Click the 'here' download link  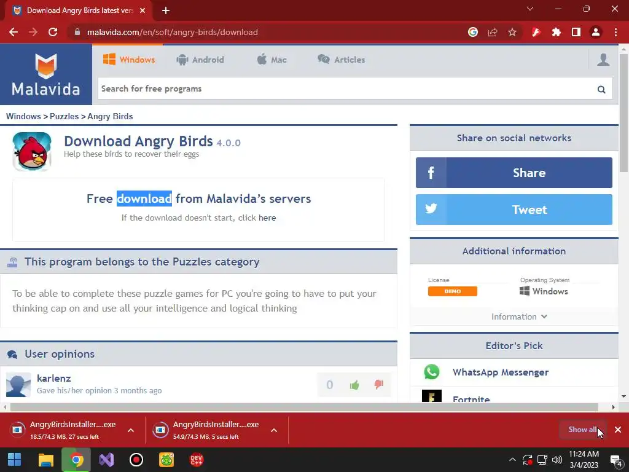tap(267, 218)
